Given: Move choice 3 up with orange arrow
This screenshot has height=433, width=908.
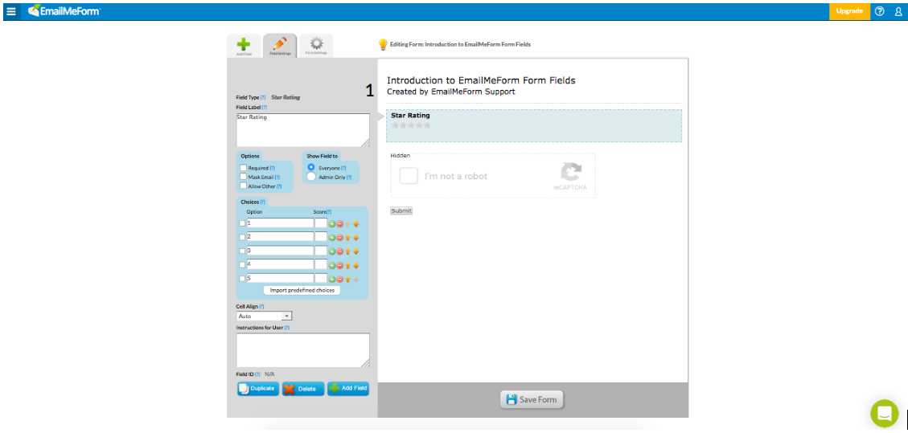Looking at the screenshot, I should (x=348, y=251).
